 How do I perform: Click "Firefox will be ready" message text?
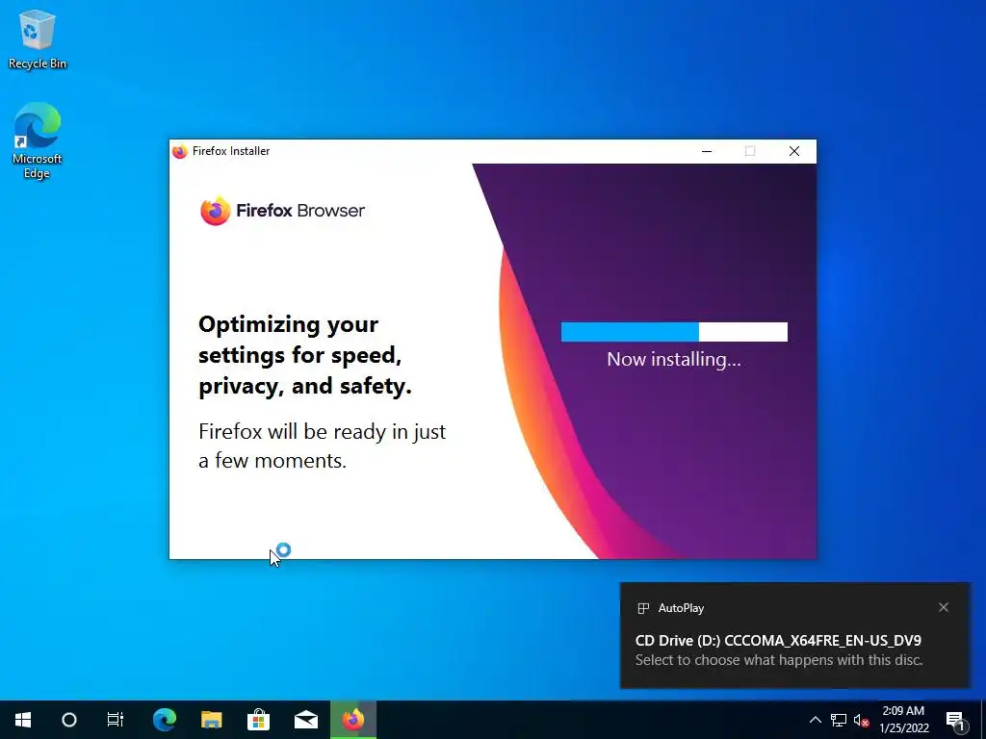coord(322,446)
